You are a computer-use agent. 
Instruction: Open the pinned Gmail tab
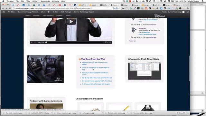(x=70, y=5)
